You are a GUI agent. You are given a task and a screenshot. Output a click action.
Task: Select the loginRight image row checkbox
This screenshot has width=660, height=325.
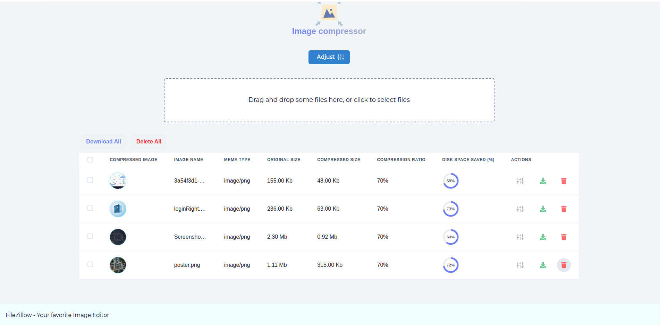pos(90,208)
